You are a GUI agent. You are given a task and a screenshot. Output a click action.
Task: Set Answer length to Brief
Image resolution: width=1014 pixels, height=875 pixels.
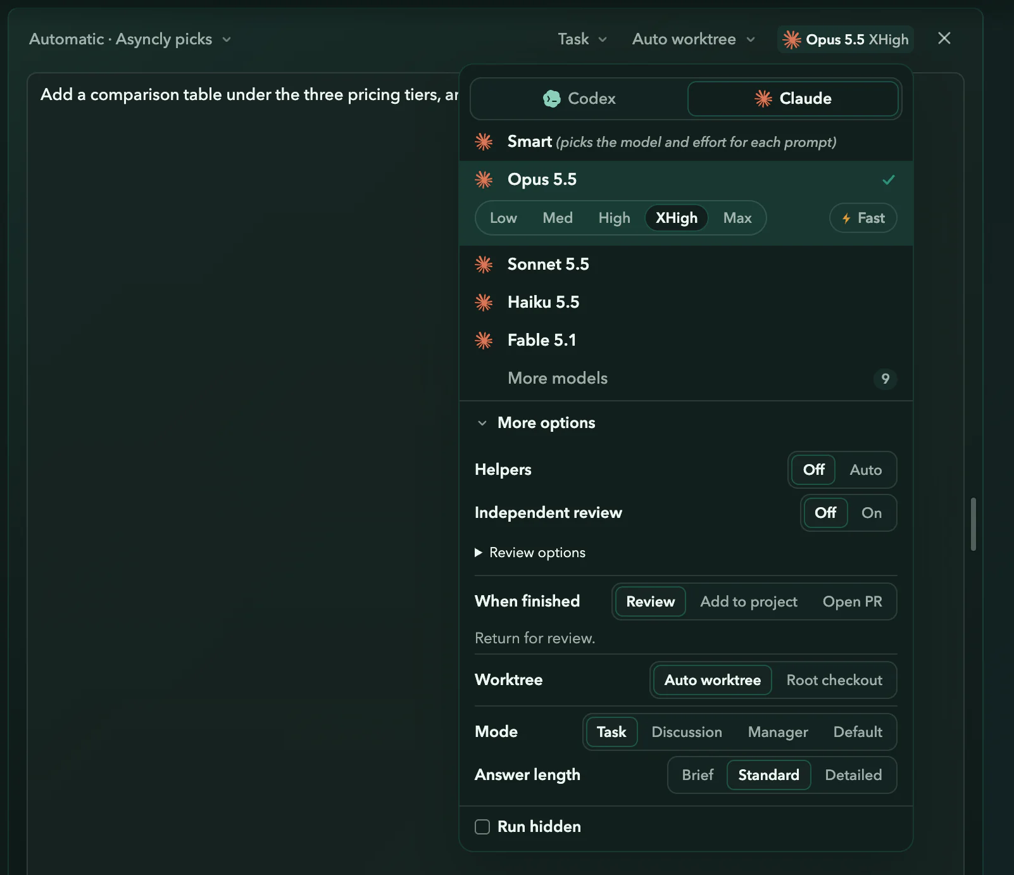click(x=698, y=775)
